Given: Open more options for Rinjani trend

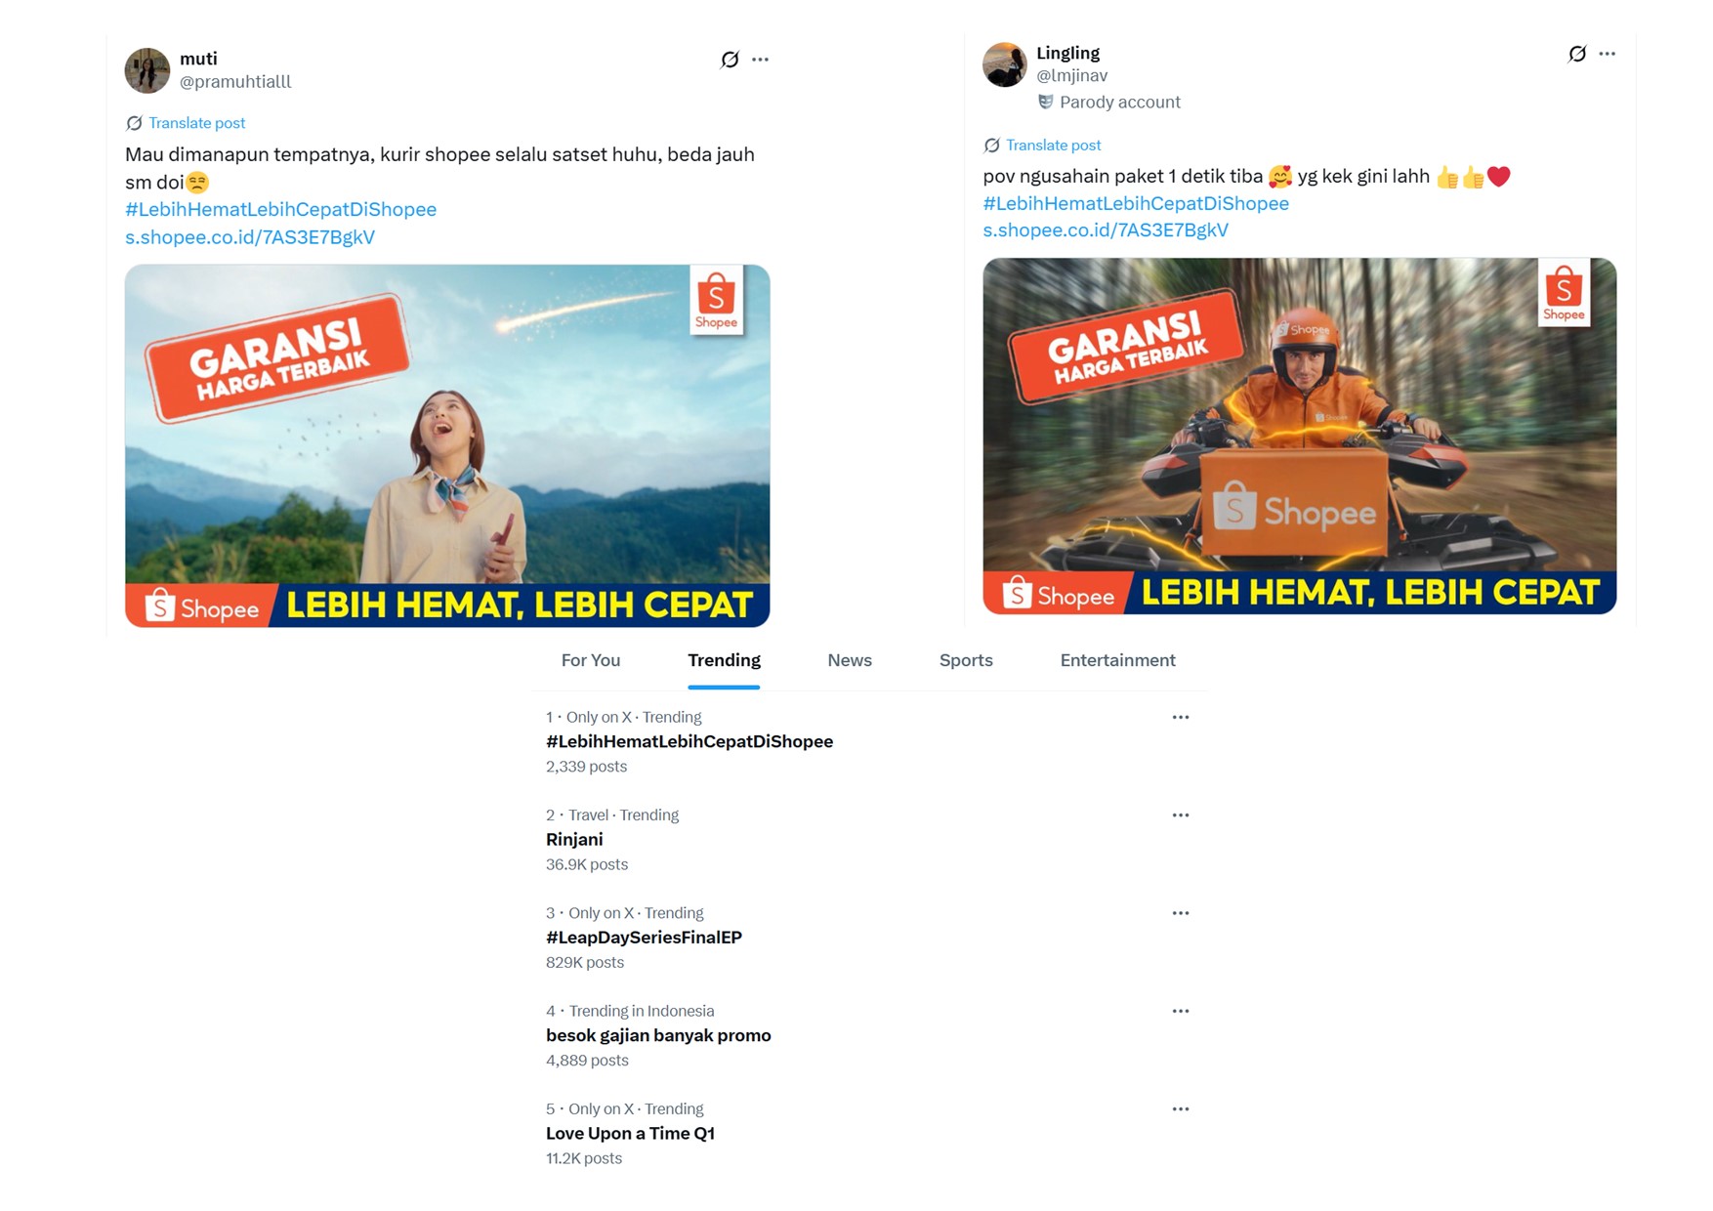Looking at the screenshot, I should (x=1181, y=815).
